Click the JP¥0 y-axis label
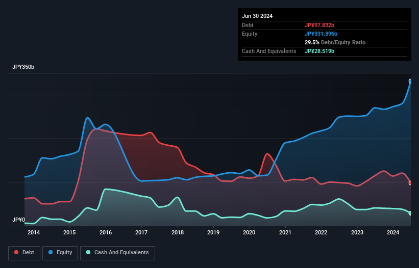Viewport: 419px width, 268px height. [x=18, y=220]
